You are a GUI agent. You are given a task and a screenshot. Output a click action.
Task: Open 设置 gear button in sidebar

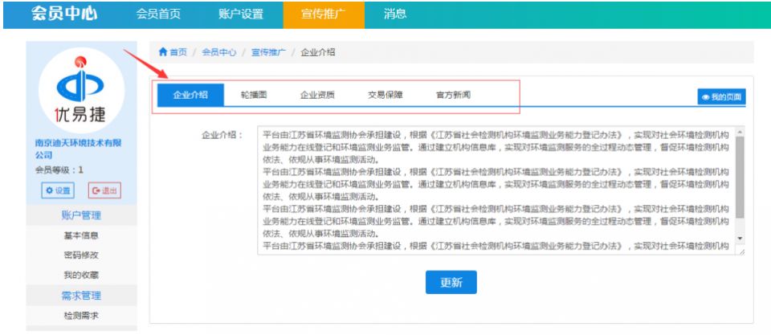point(57,190)
